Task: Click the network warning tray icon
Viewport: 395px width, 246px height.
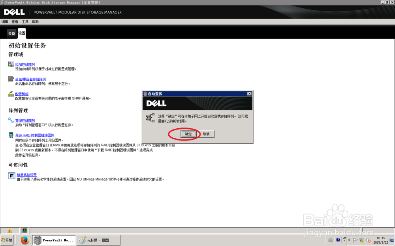Action: pyautogui.click(x=362, y=240)
